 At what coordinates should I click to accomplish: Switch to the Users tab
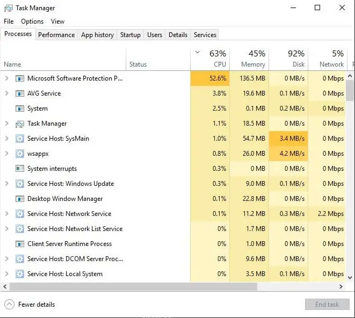pyautogui.click(x=155, y=35)
